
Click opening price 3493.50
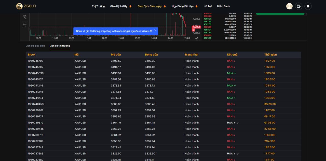(x=116, y=61)
